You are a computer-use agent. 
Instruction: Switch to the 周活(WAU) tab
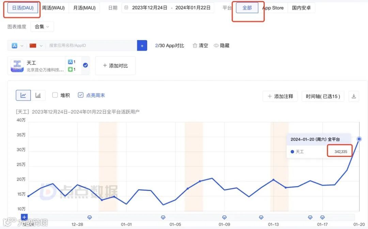tap(53, 8)
